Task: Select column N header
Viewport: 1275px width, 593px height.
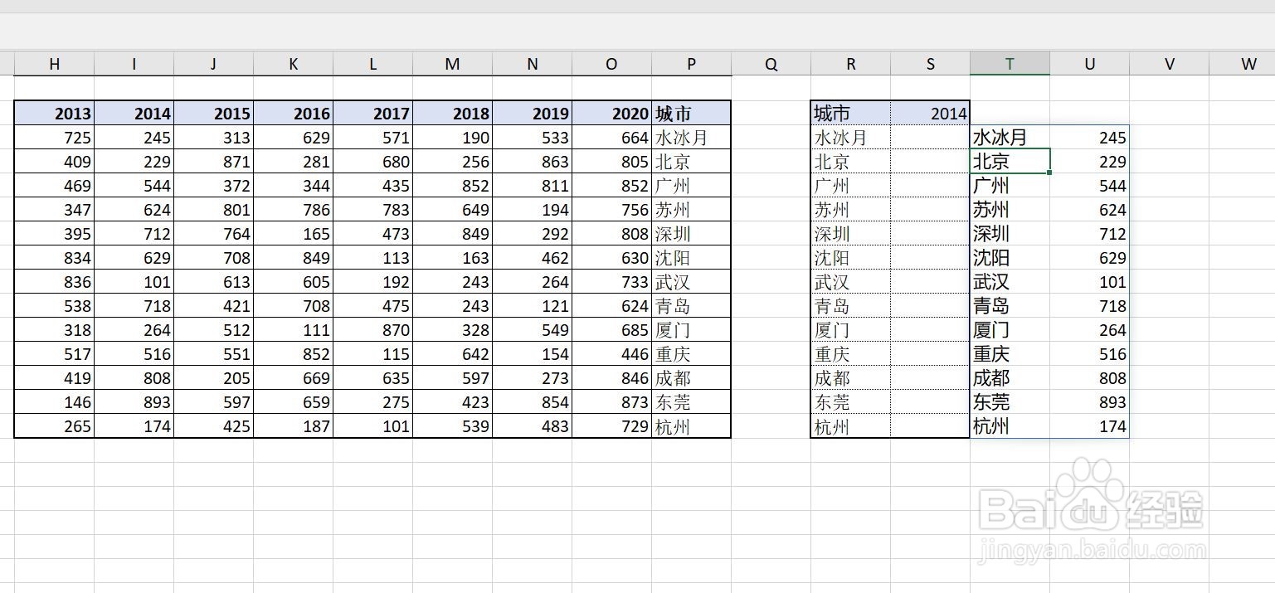Action: click(532, 64)
